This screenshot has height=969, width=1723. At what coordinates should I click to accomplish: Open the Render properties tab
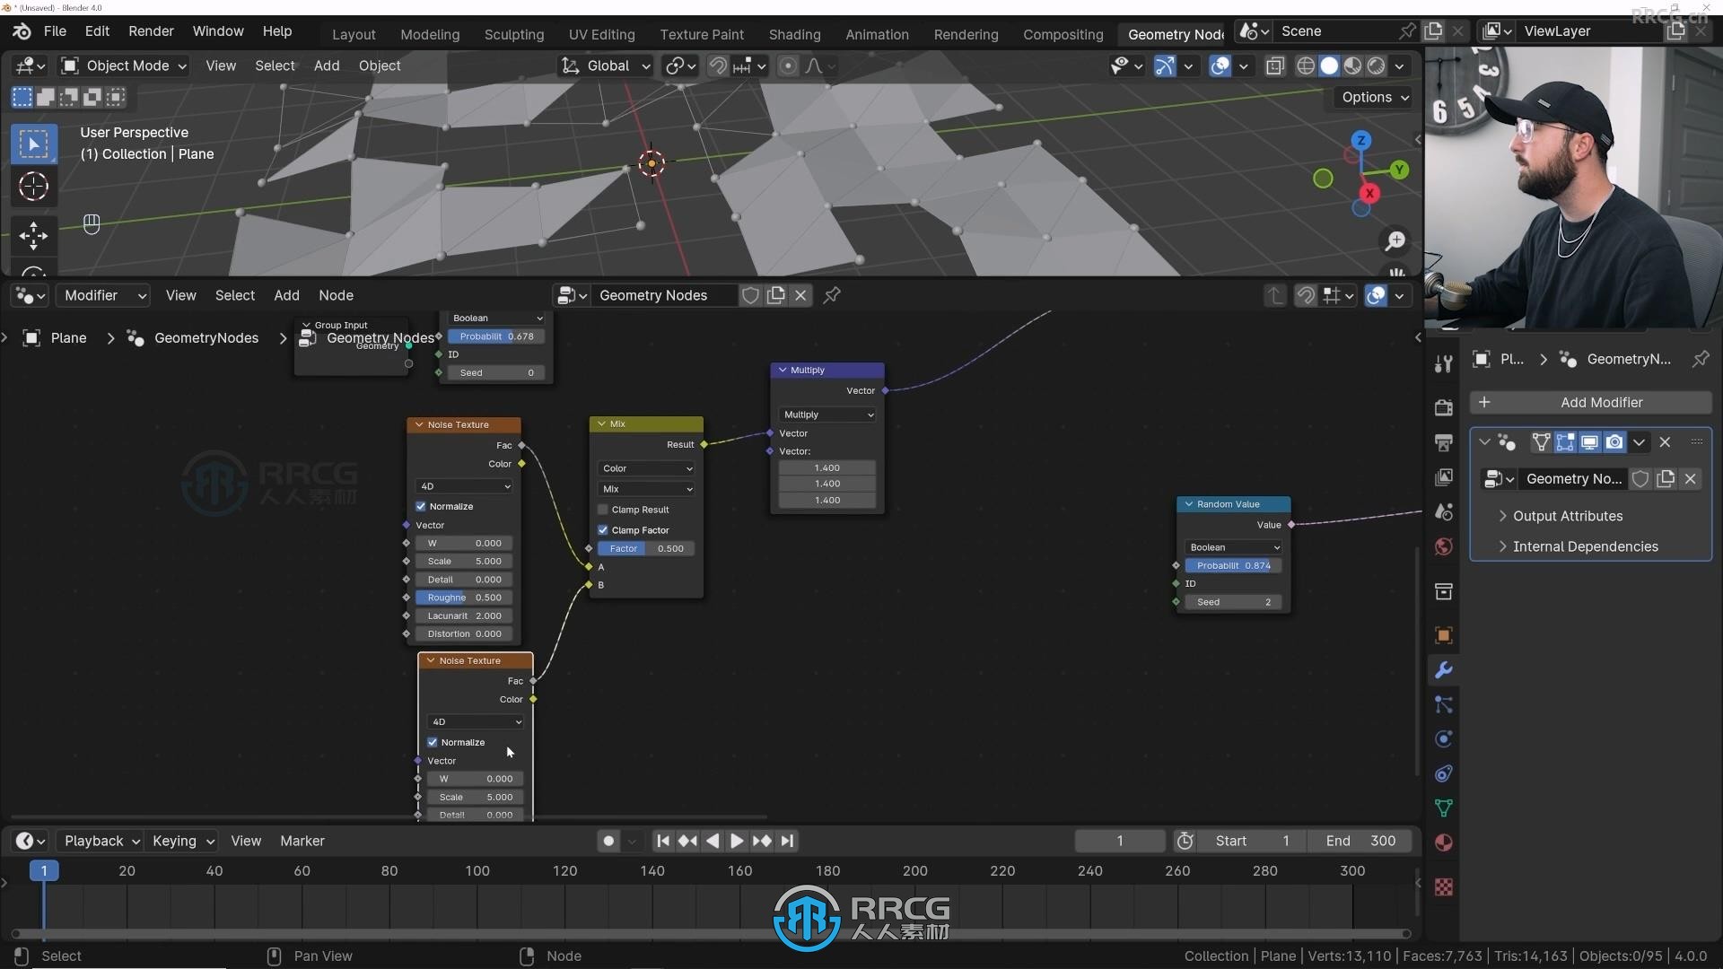click(1443, 407)
